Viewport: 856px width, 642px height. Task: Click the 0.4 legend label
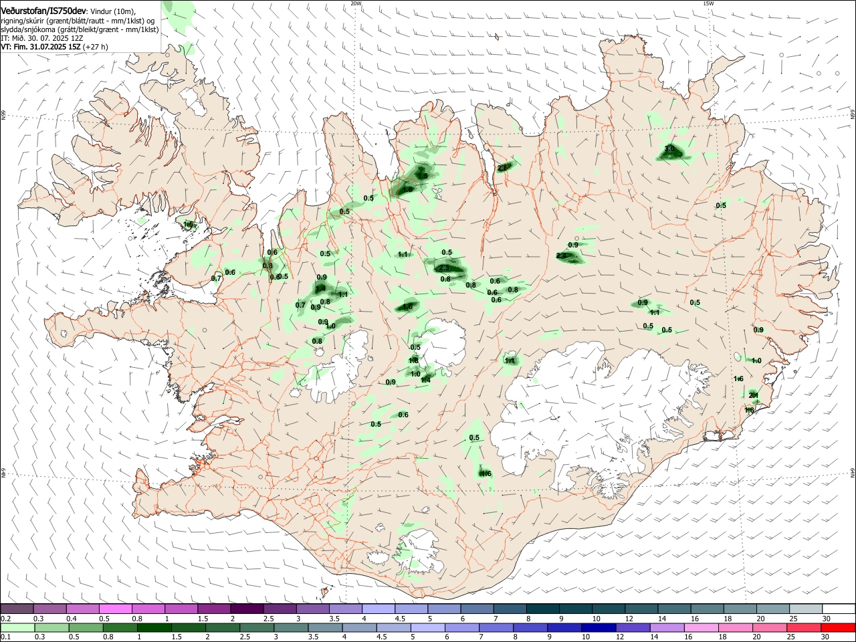[x=72, y=618]
